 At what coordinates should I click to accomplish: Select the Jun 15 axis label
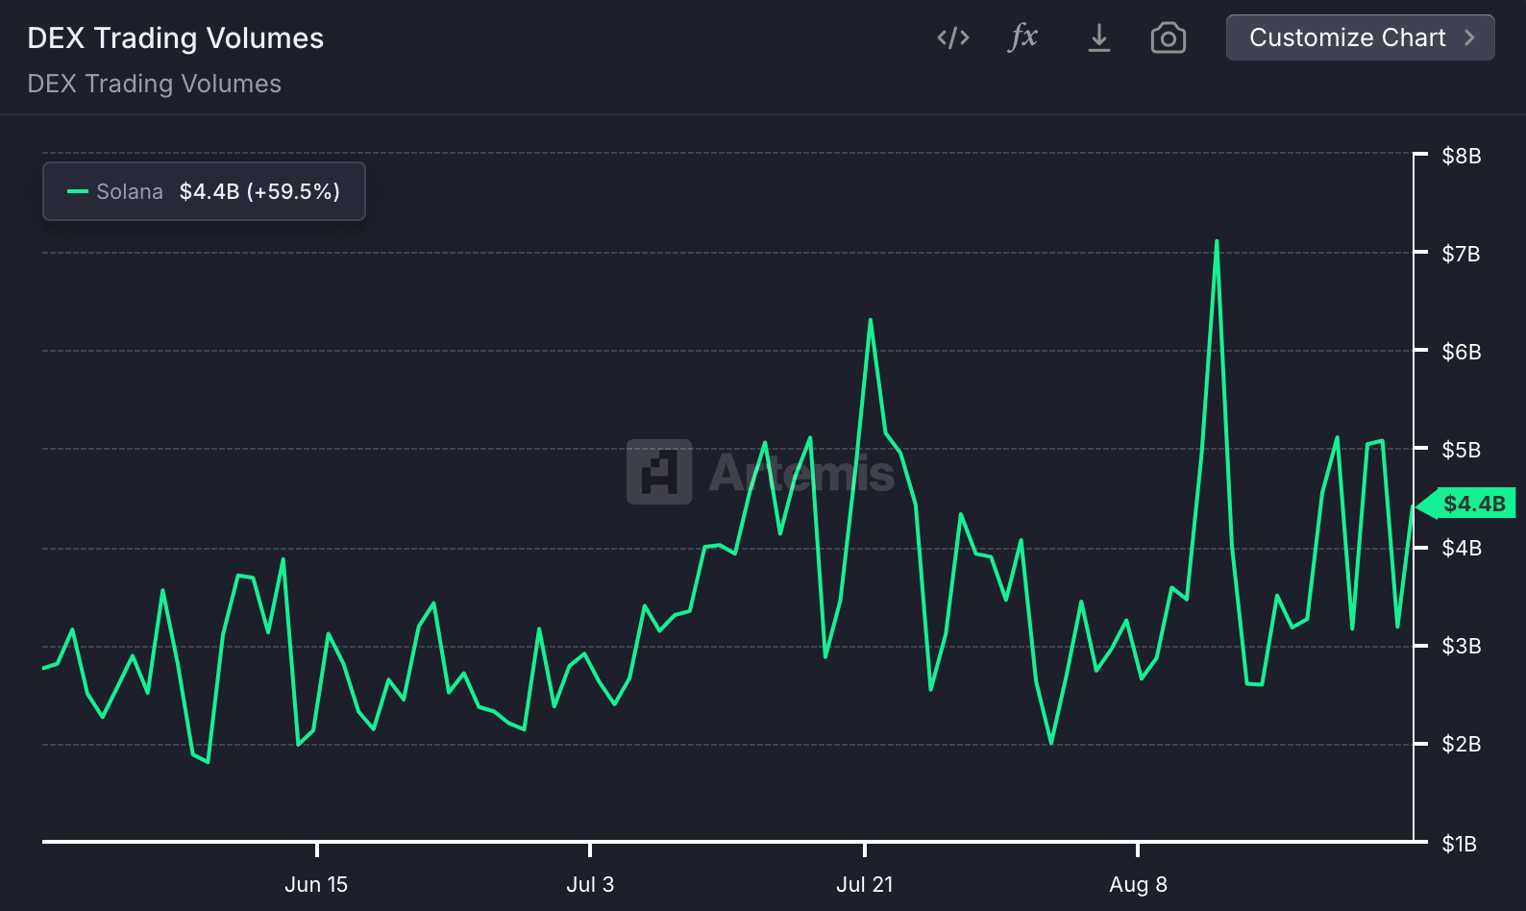click(316, 884)
